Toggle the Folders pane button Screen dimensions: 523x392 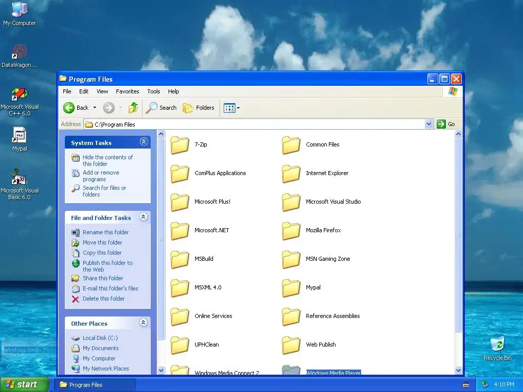199,108
